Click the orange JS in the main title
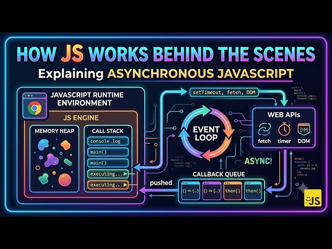 tap(72, 53)
